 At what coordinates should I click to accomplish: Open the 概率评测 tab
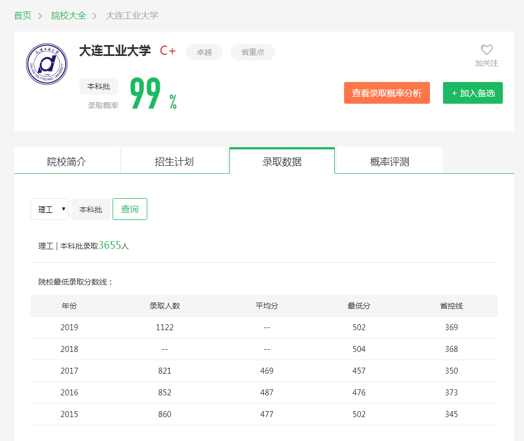[390, 162]
